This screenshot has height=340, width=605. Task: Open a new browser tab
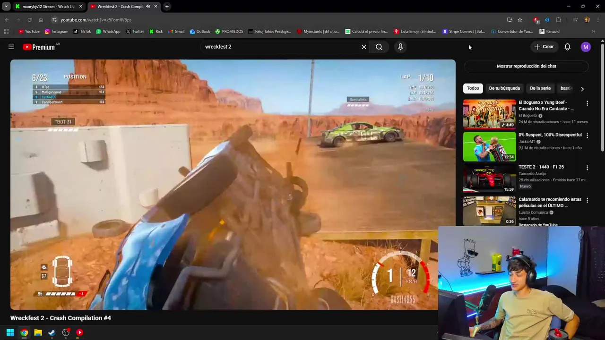point(167,7)
